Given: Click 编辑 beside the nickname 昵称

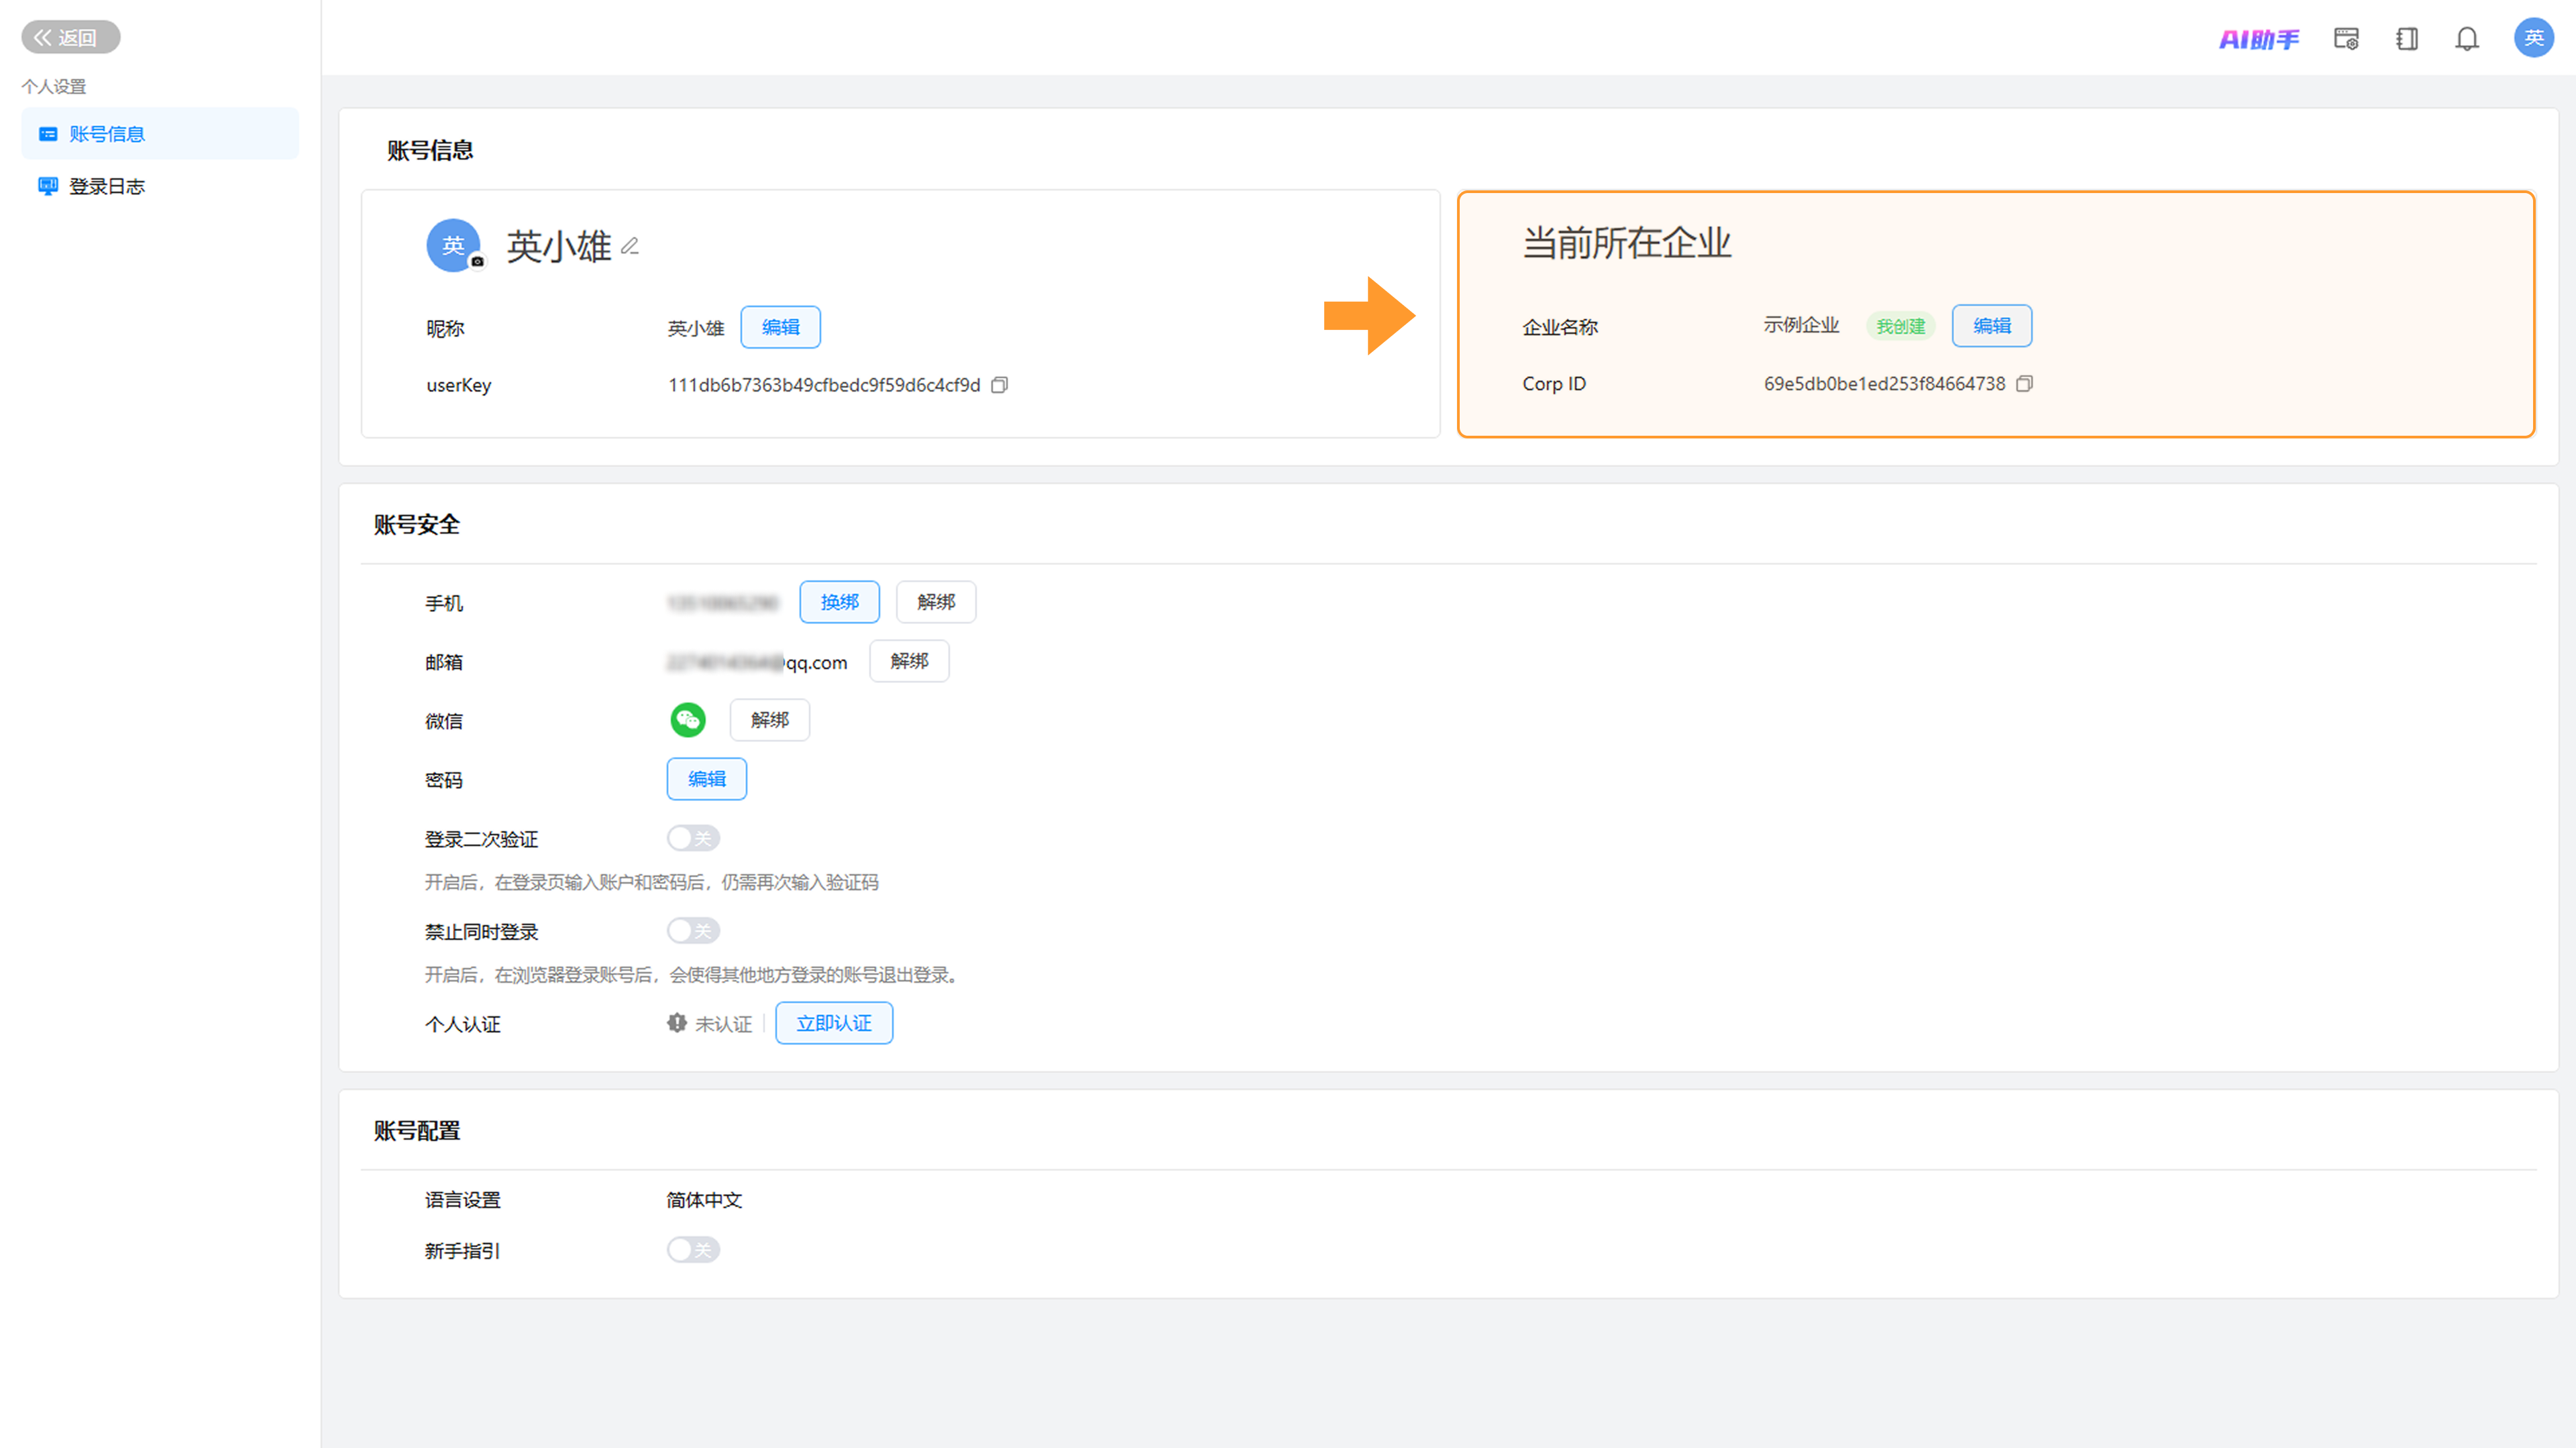Looking at the screenshot, I should (x=780, y=326).
